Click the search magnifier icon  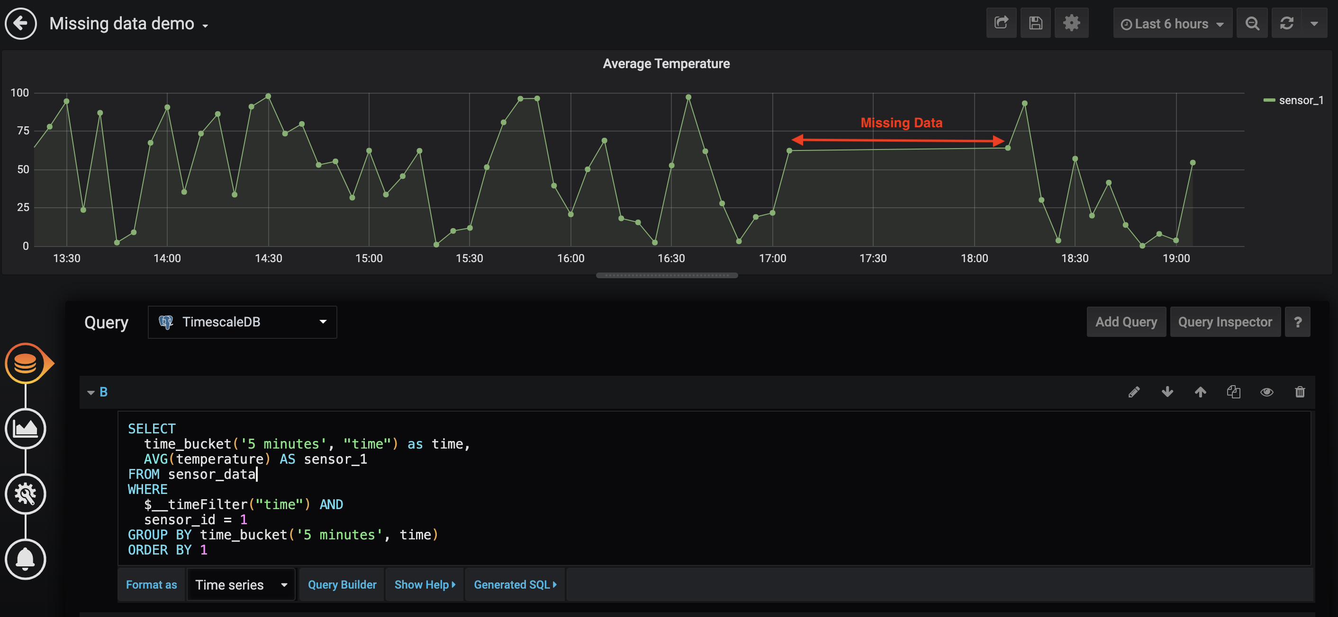click(1252, 24)
